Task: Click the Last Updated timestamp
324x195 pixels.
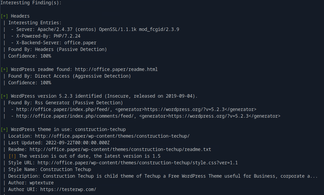Action: pyautogui.click(x=77, y=143)
